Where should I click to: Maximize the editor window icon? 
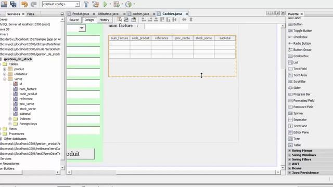[x=283, y=14]
